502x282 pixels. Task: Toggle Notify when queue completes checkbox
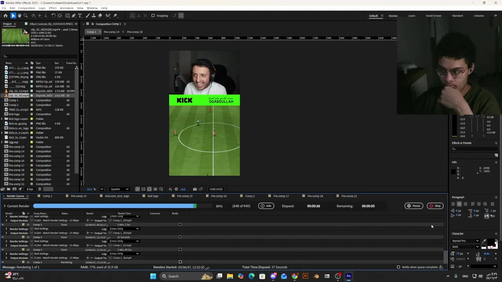point(398,267)
